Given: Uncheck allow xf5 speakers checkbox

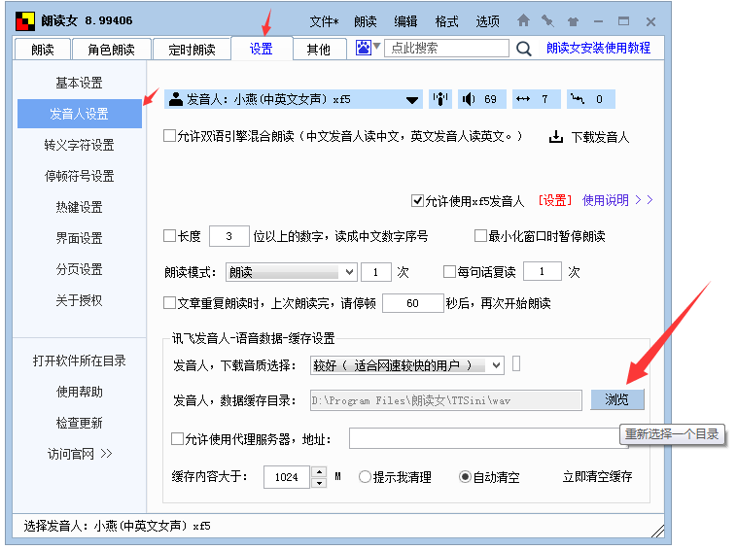Looking at the screenshot, I should tap(417, 200).
